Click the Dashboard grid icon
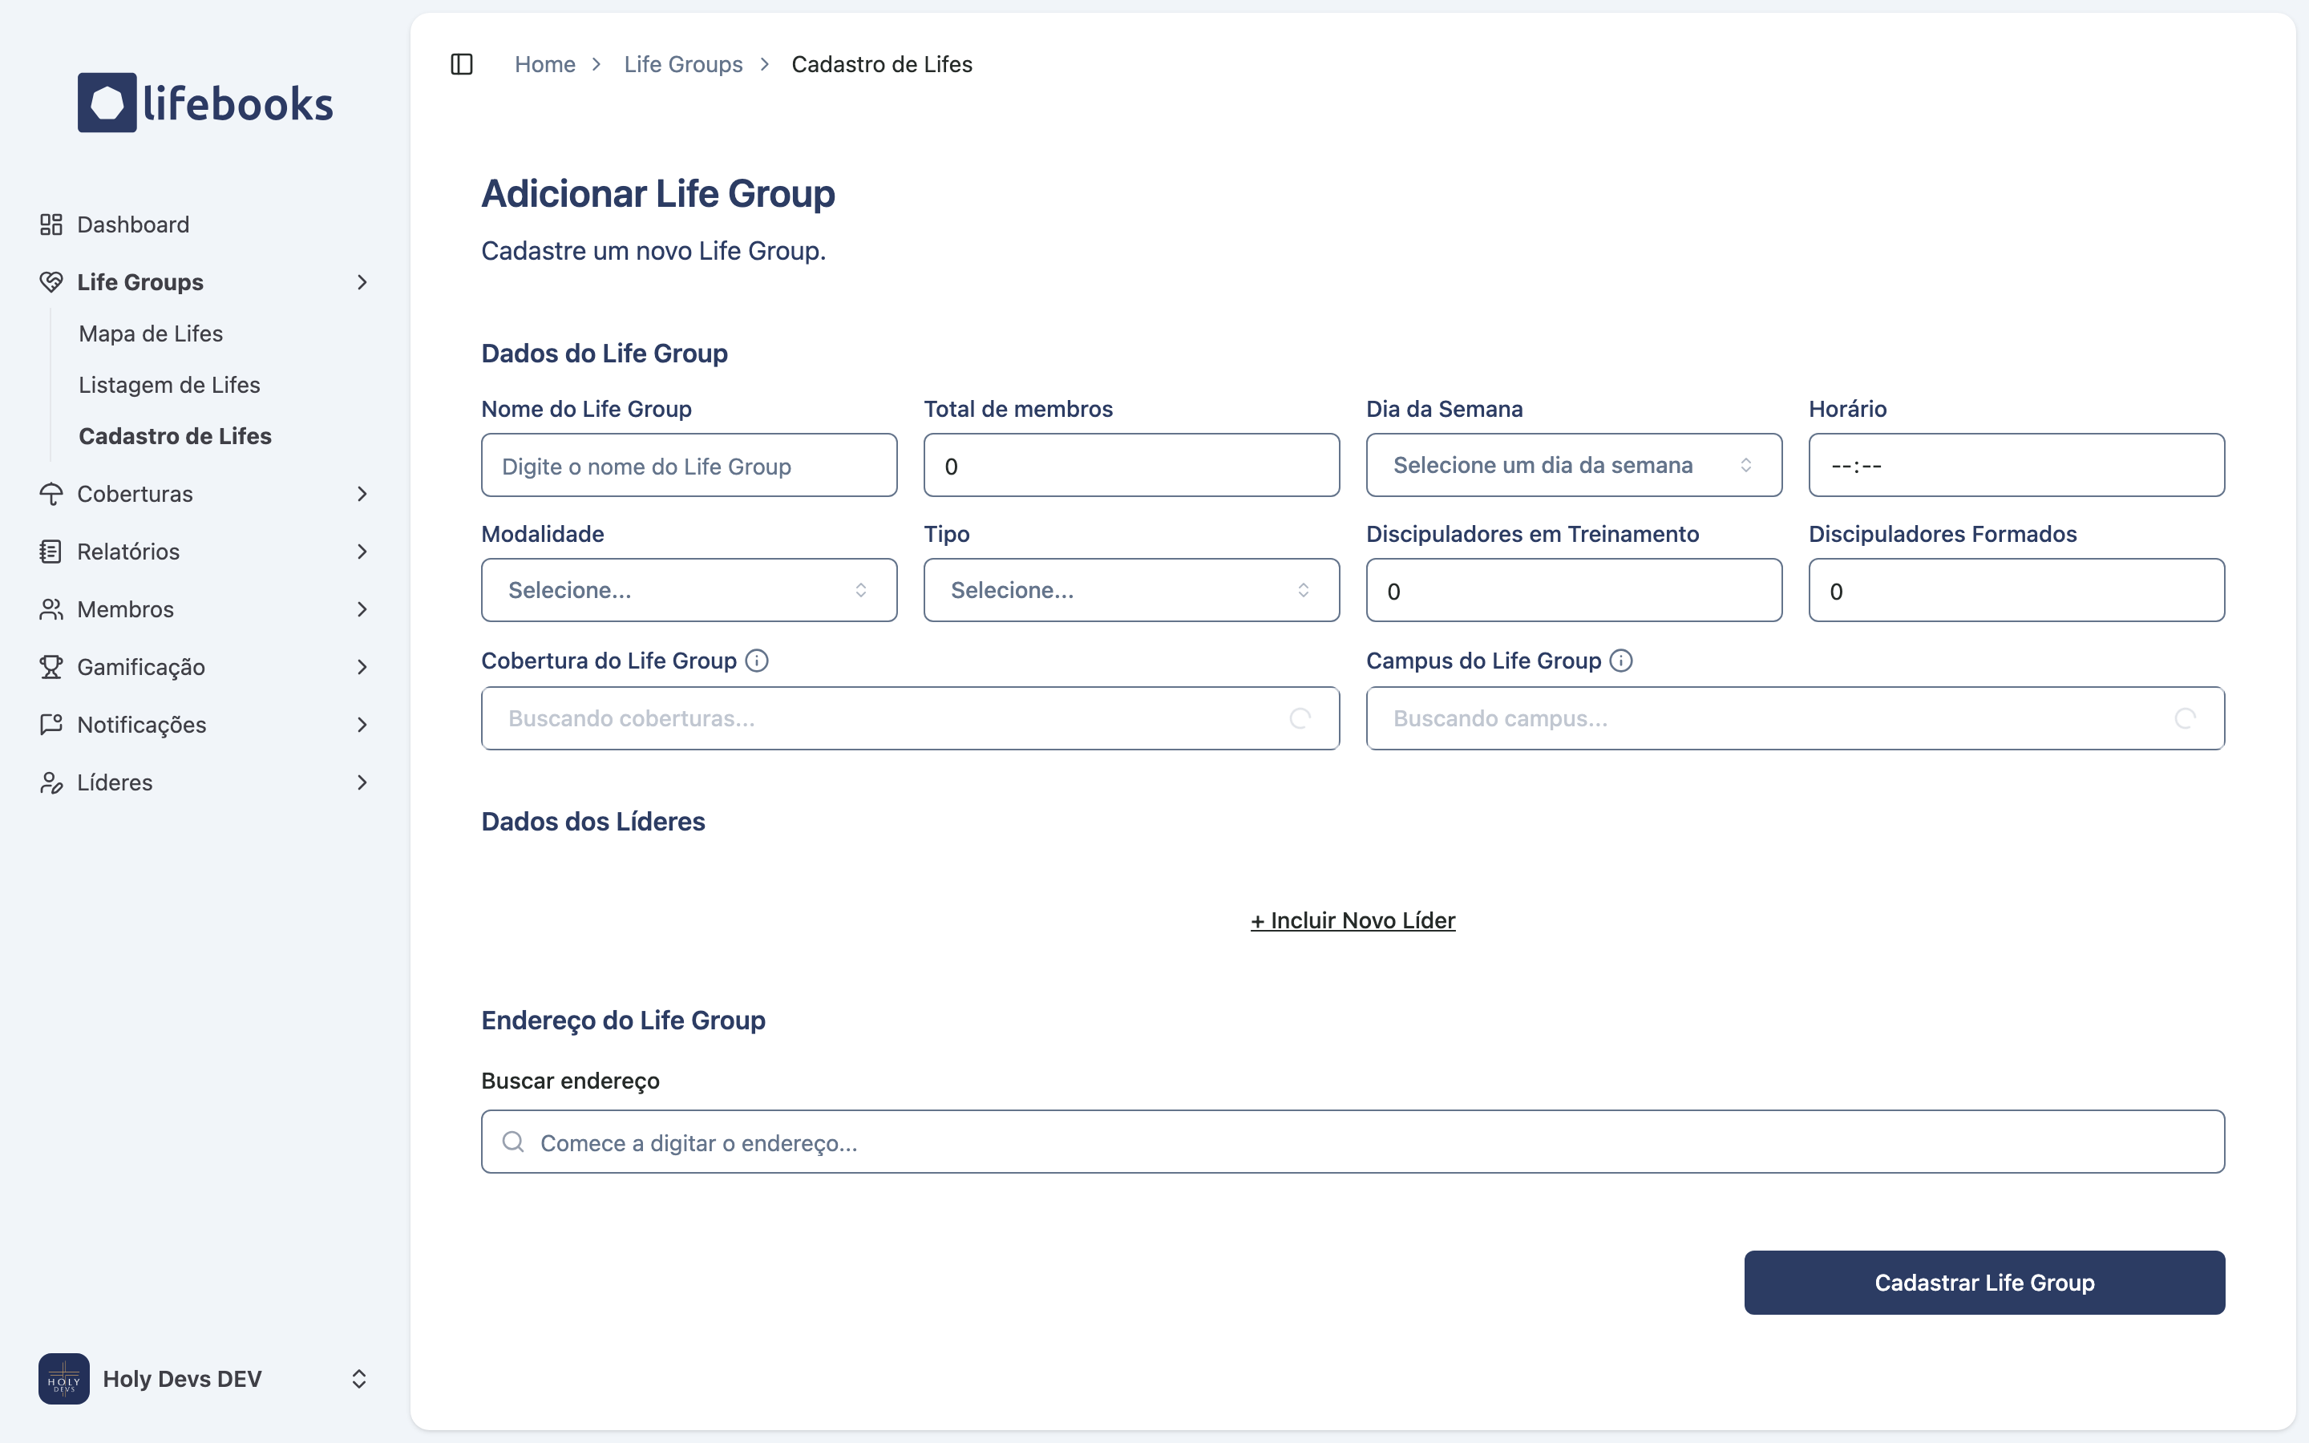2309x1443 pixels. tap(51, 224)
